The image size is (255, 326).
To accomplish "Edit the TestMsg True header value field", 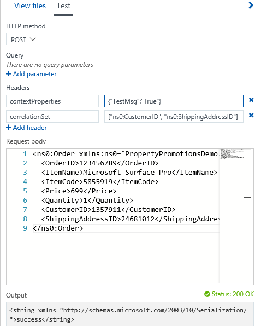I will click(x=174, y=101).
